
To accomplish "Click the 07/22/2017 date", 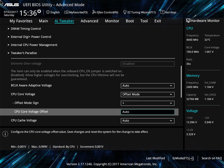I will tap(11, 12).
